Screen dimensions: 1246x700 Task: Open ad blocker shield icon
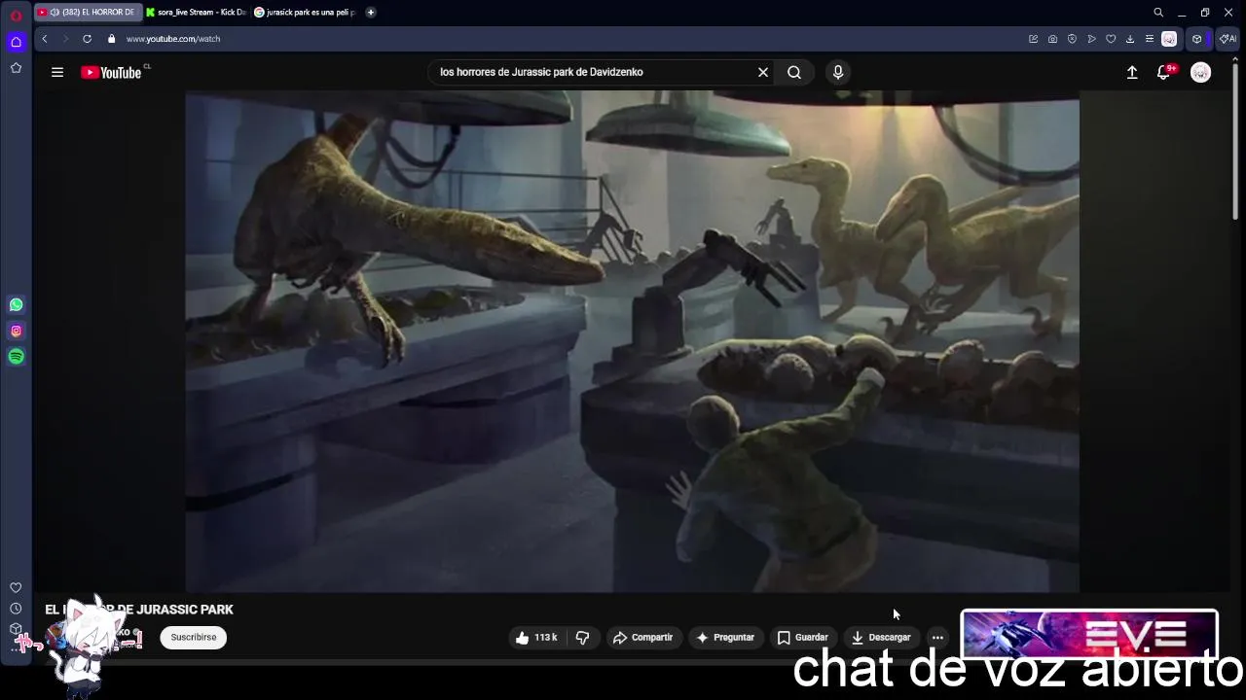tap(1072, 39)
